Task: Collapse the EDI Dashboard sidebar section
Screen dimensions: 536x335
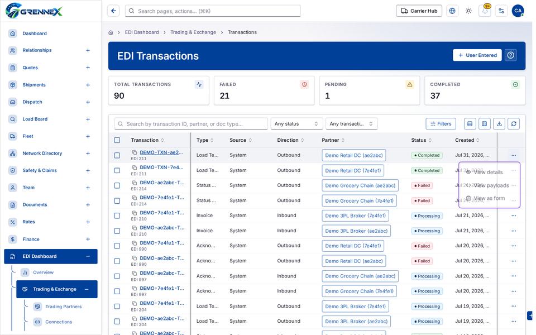Action: point(88,256)
